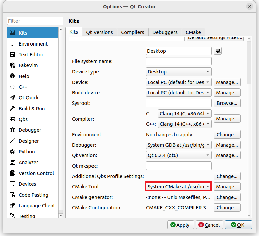Image resolution: width=259 pixels, height=236 pixels.
Task: Click the Qt mkspec field
Action: pyautogui.click(x=179, y=166)
